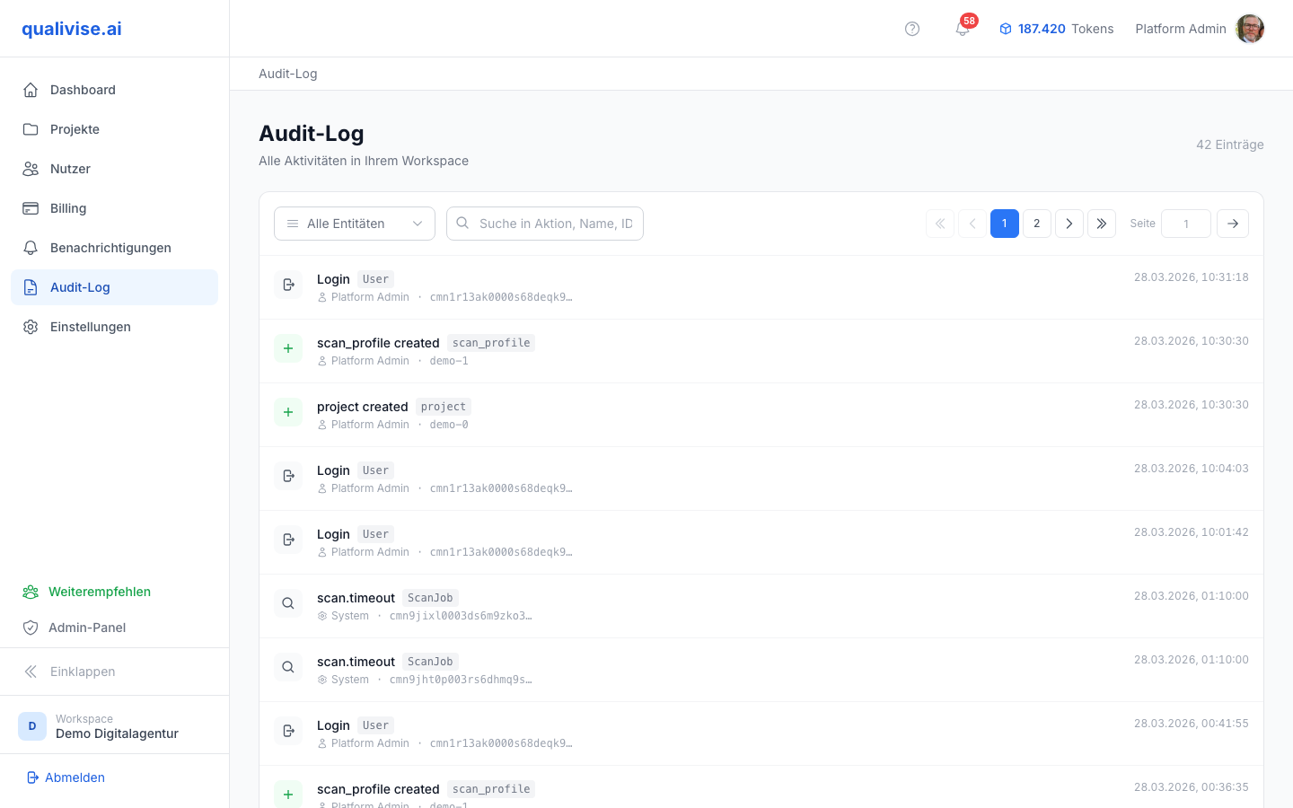This screenshot has height=808, width=1293.
Task: Click the 187.420 Tokens balance
Action: click(1056, 29)
